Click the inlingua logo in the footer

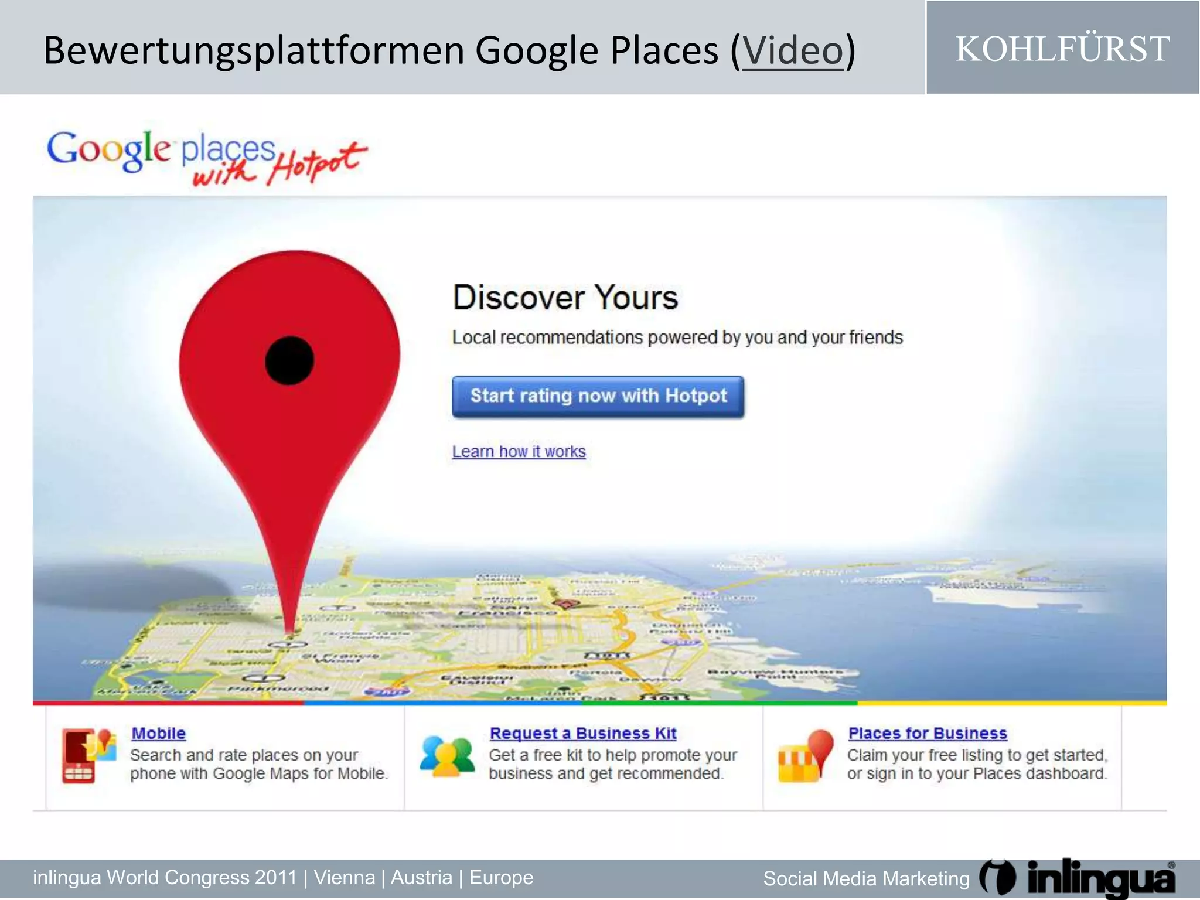coord(1078,878)
